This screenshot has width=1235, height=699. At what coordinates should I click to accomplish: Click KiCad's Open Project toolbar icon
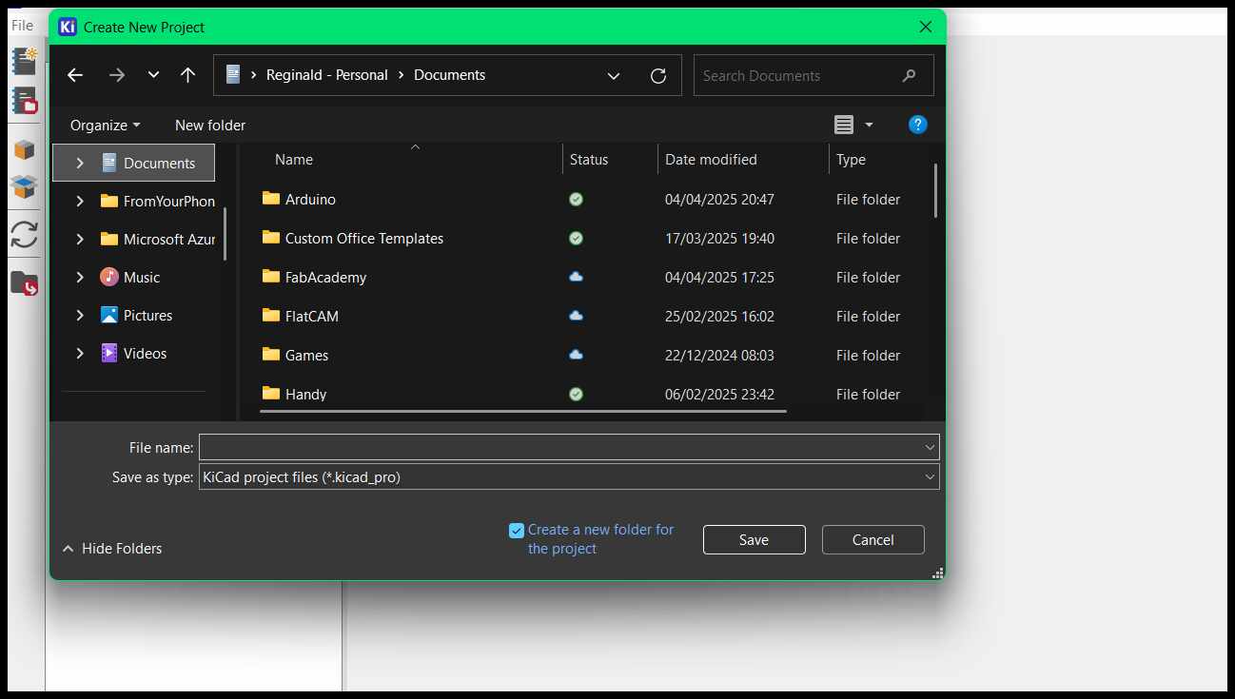[x=24, y=100]
